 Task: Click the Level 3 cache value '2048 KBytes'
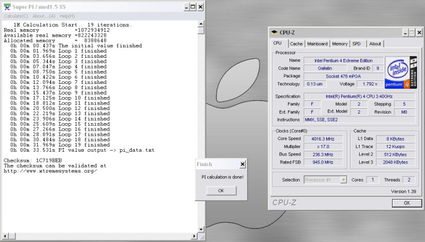(x=395, y=162)
